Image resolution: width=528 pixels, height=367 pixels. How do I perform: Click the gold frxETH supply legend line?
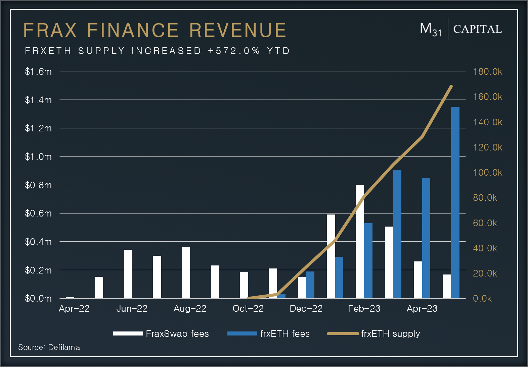point(343,333)
